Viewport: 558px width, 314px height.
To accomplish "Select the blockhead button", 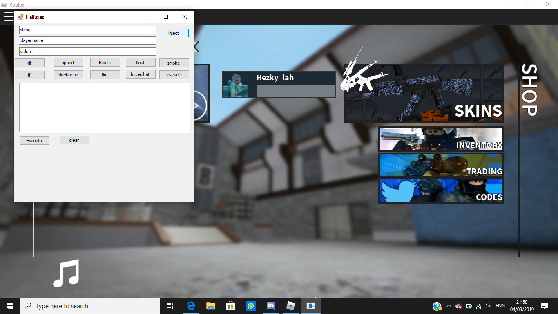I will click(68, 75).
